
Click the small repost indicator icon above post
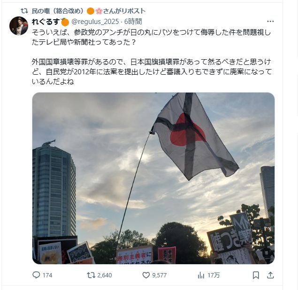[24, 11]
